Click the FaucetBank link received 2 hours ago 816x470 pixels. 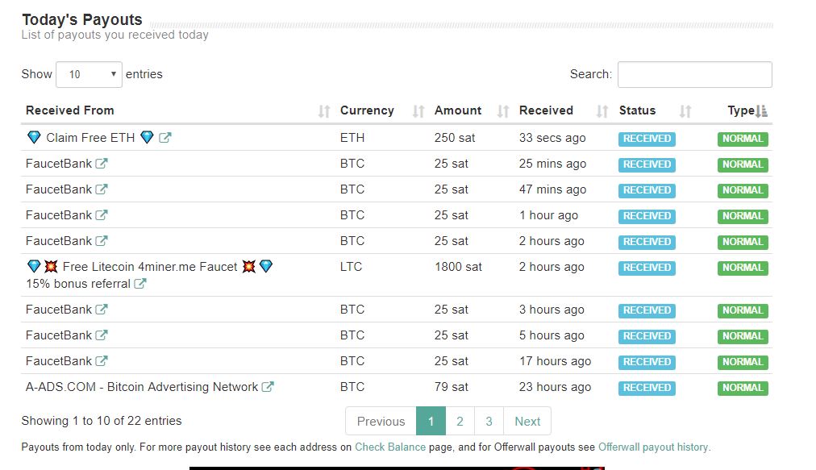click(59, 241)
